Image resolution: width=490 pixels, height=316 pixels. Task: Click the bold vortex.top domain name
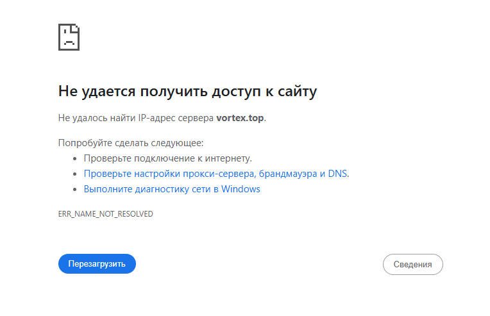point(240,118)
